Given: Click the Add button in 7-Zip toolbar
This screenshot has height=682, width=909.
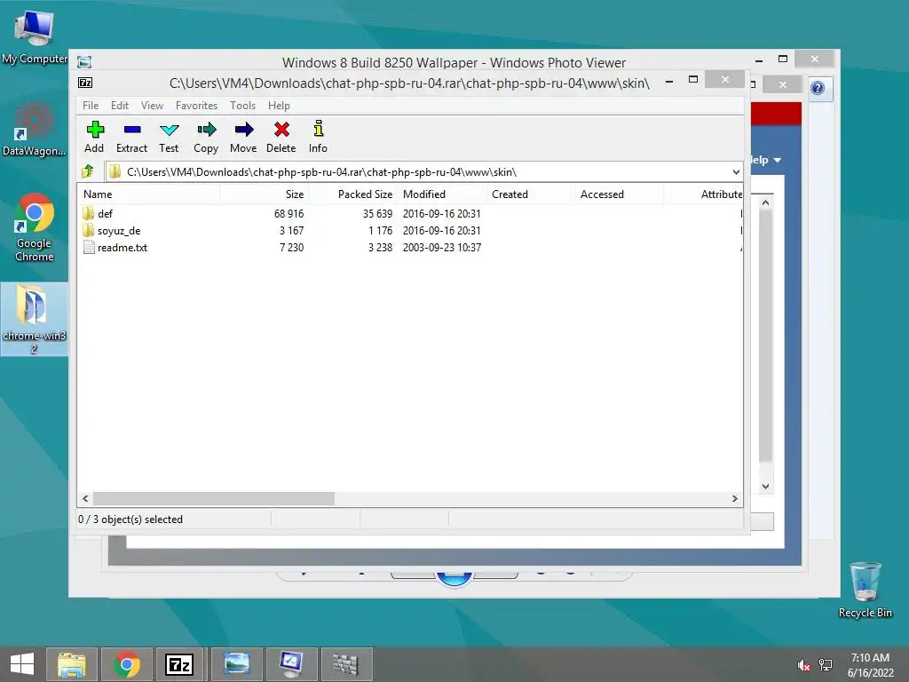Looking at the screenshot, I should click(x=94, y=137).
